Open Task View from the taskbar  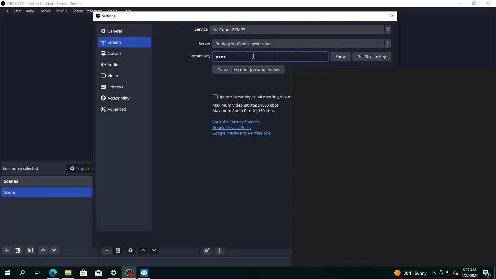pyautogui.click(x=37, y=273)
